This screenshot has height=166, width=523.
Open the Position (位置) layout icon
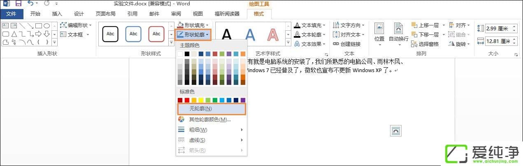click(379, 33)
